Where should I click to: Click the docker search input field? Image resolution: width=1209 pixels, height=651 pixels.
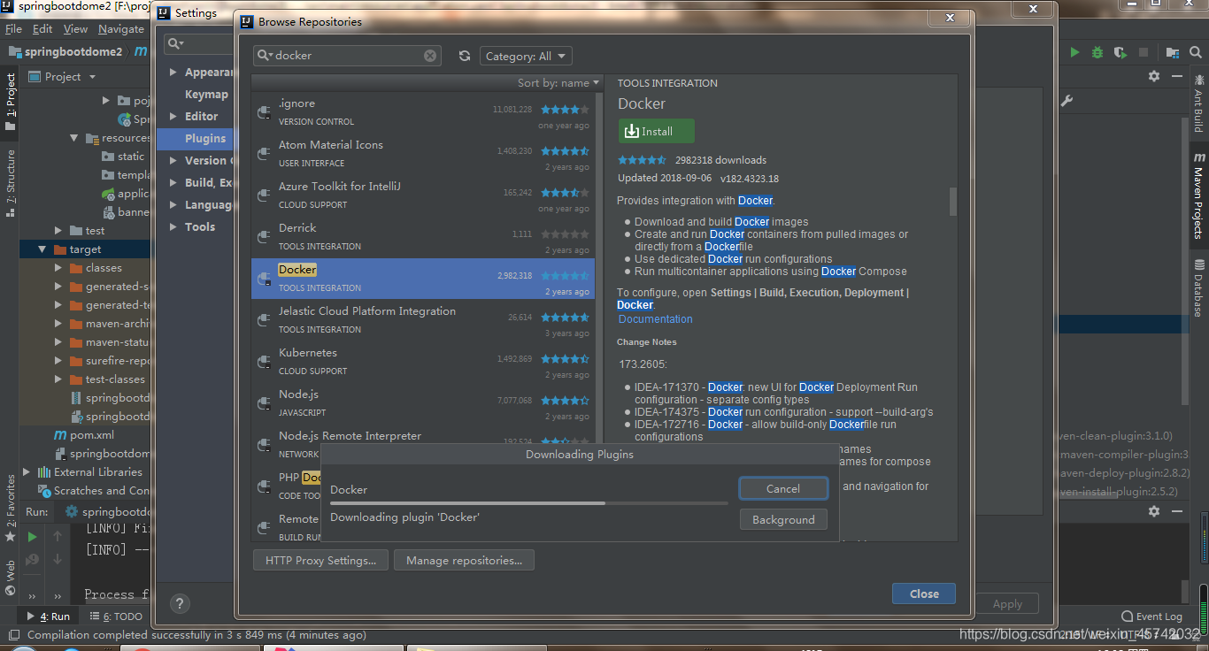(348, 56)
